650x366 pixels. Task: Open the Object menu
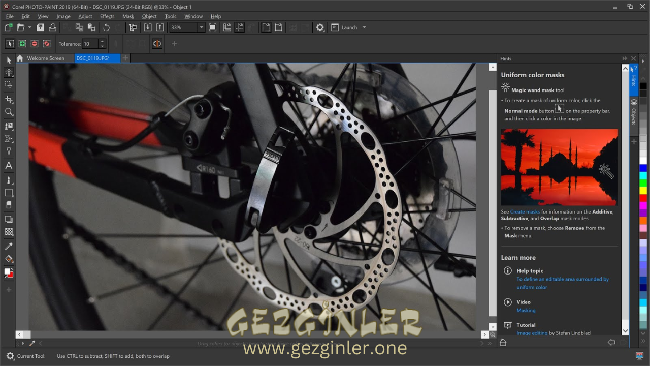[x=149, y=16]
